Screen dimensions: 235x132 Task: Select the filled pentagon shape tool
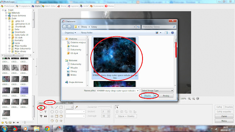57,121
